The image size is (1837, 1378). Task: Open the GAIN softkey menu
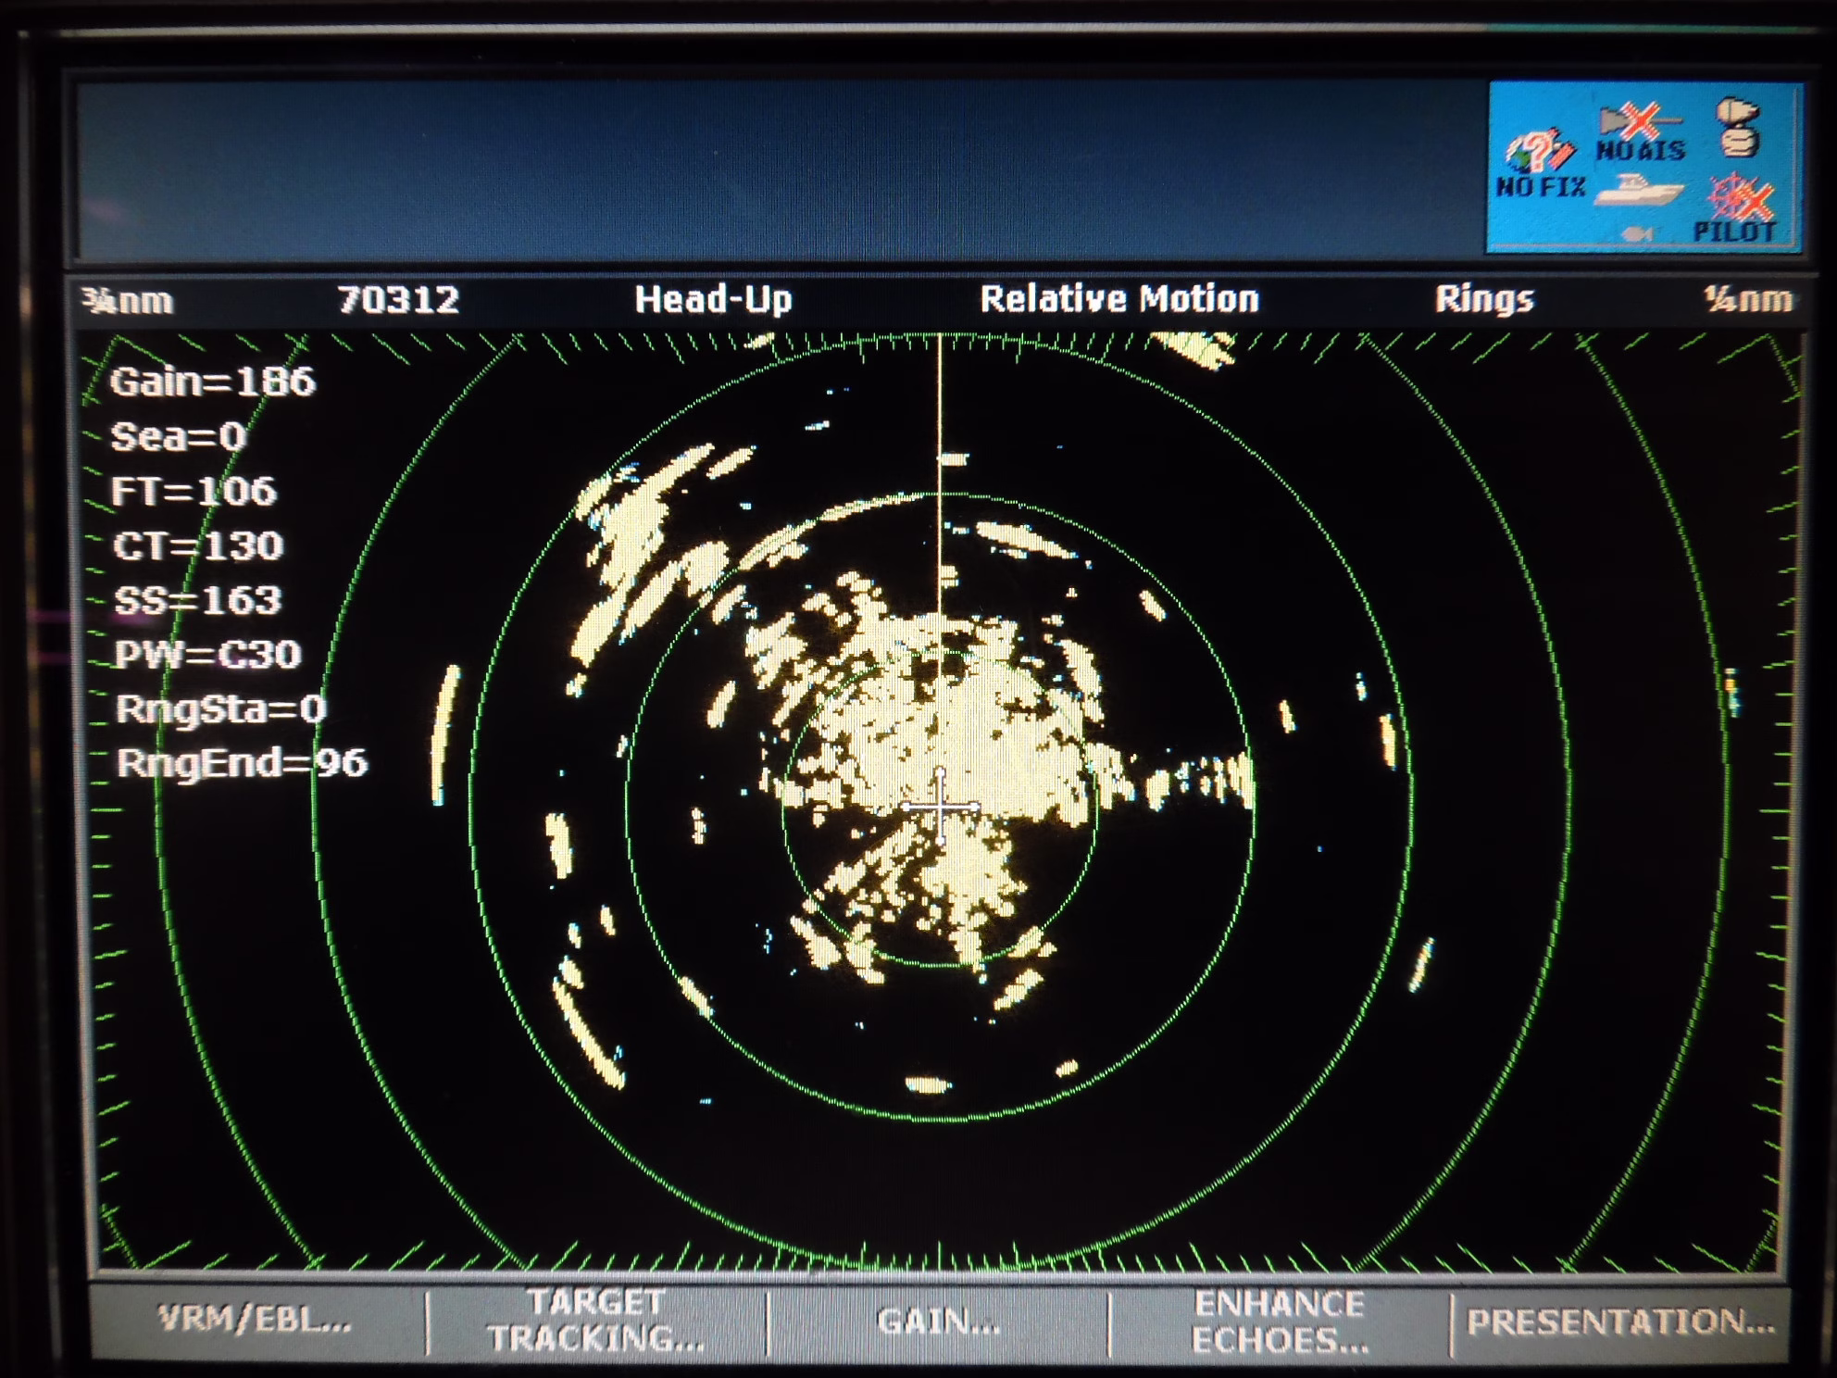(939, 1322)
